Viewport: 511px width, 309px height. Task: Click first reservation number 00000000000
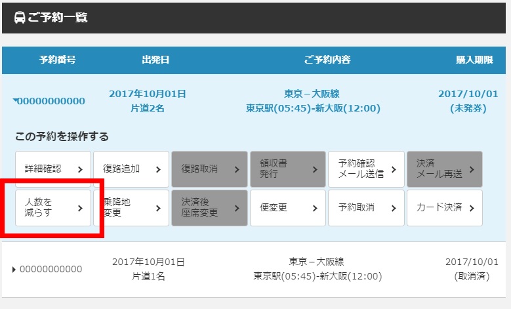pyautogui.click(x=51, y=101)
